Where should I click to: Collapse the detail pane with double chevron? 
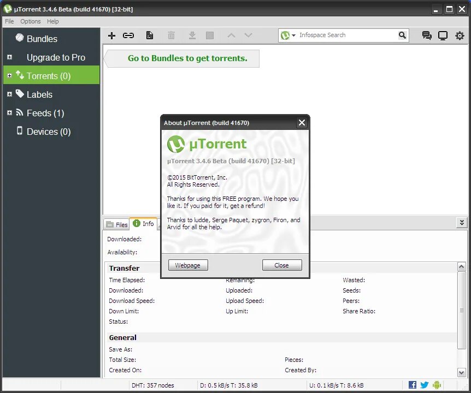pyautogui.click(x=462, y=223)
